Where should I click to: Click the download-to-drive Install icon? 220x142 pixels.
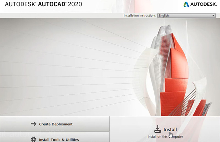coord(157,129)
